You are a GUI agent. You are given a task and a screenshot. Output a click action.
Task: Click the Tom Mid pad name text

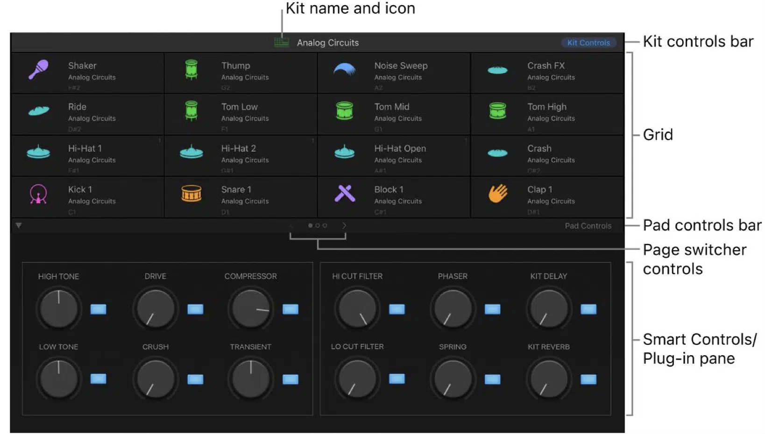[391, 107]
